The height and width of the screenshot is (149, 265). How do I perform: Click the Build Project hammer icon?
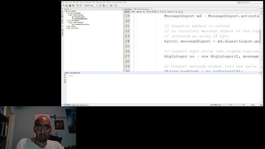point(100,5)
